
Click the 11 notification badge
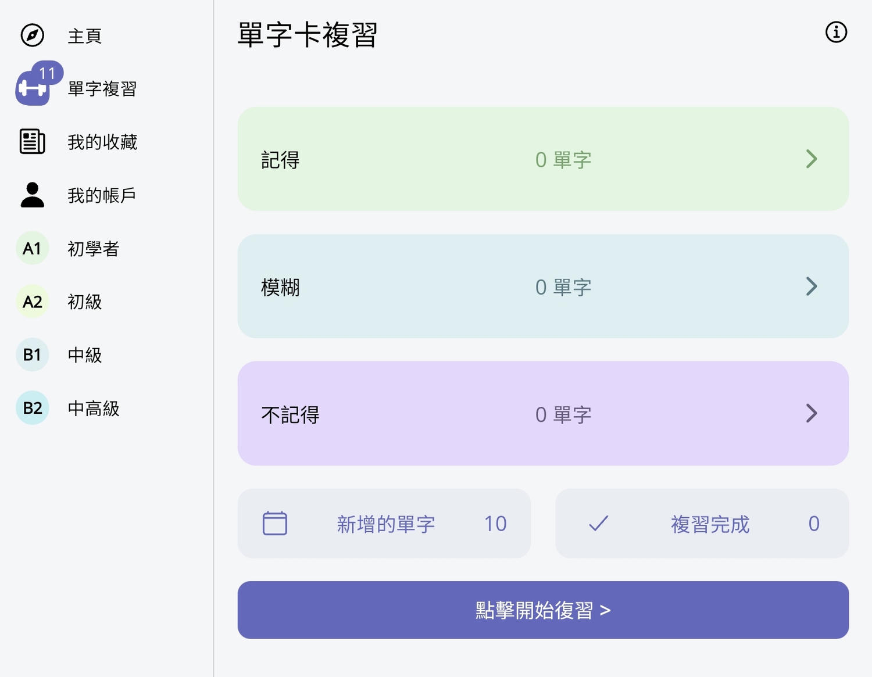coord(47,73)
